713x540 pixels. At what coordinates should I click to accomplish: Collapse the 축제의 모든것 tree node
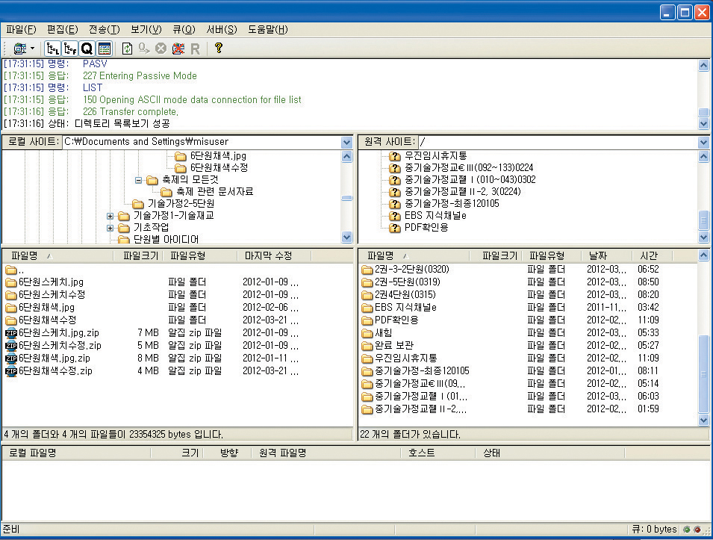pos(138,180)
